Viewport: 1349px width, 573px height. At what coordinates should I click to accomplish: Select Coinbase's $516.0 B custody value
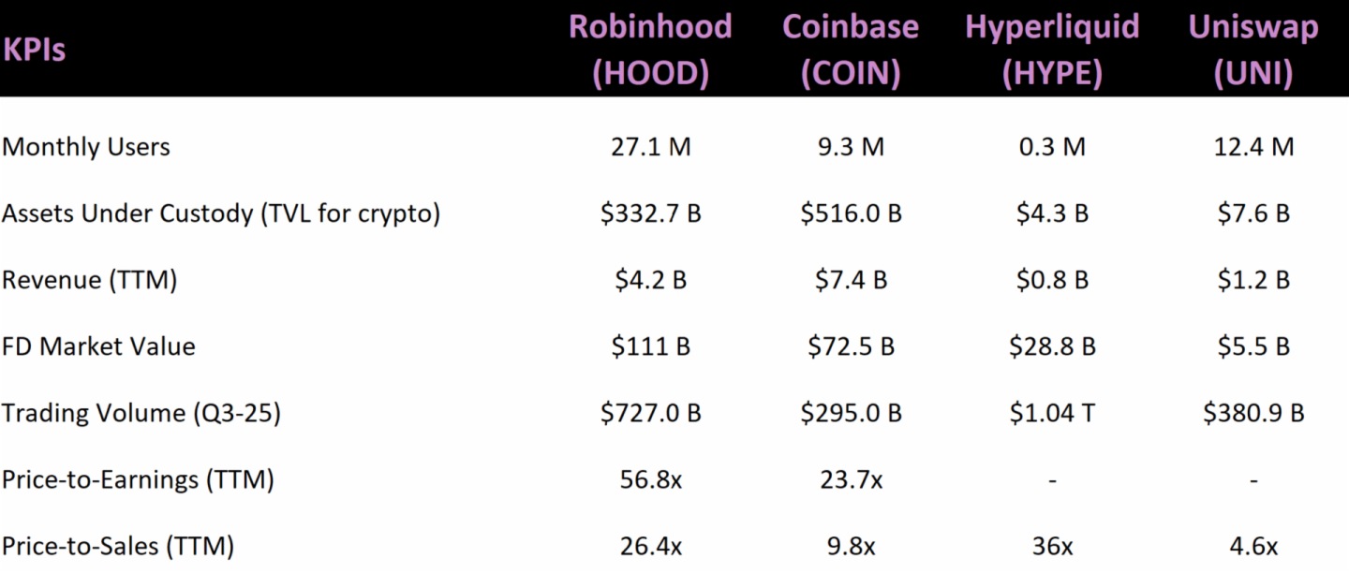coord(851,213)
